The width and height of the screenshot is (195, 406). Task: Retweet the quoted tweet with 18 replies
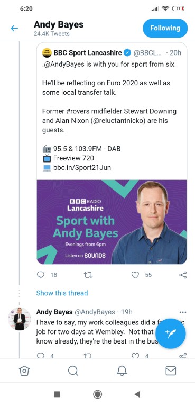pos(88,275)
